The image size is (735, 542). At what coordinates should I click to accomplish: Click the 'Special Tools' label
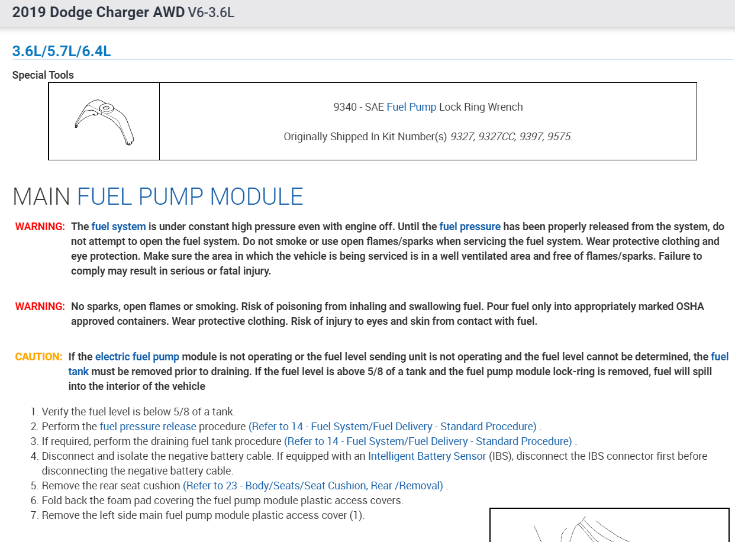click(x=43, y=75)
